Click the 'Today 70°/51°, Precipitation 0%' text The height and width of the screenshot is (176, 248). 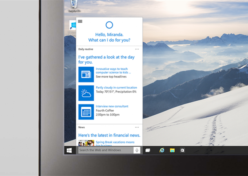(116, 92)
